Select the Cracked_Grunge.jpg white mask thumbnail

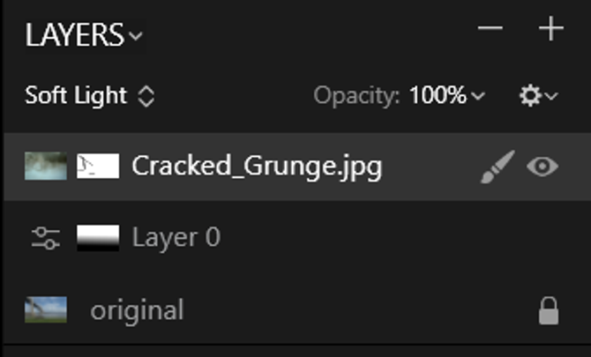coord(98,166)
